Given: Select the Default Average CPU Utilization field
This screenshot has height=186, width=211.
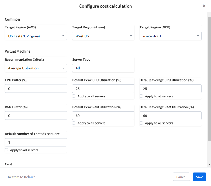Looking at the screenshot, I should (x=170, y=89).
